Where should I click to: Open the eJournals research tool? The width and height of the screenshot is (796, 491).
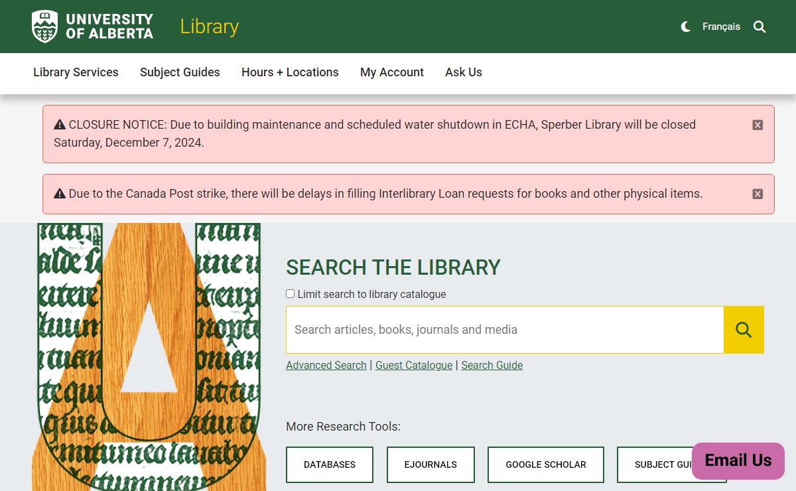(x=431, y=464)
